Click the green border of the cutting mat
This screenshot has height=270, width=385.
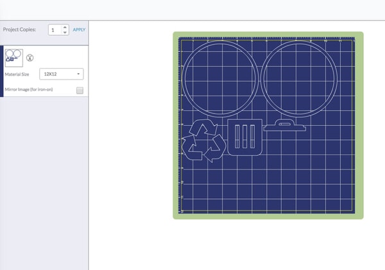[x=268, y=215]
